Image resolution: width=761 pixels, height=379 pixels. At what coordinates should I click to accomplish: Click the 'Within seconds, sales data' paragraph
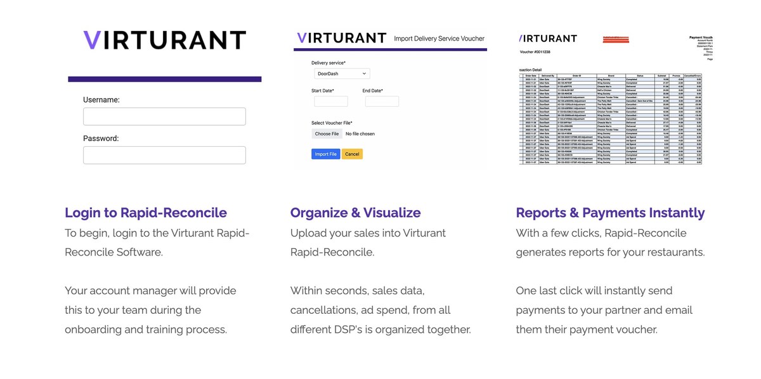point(381,310)
